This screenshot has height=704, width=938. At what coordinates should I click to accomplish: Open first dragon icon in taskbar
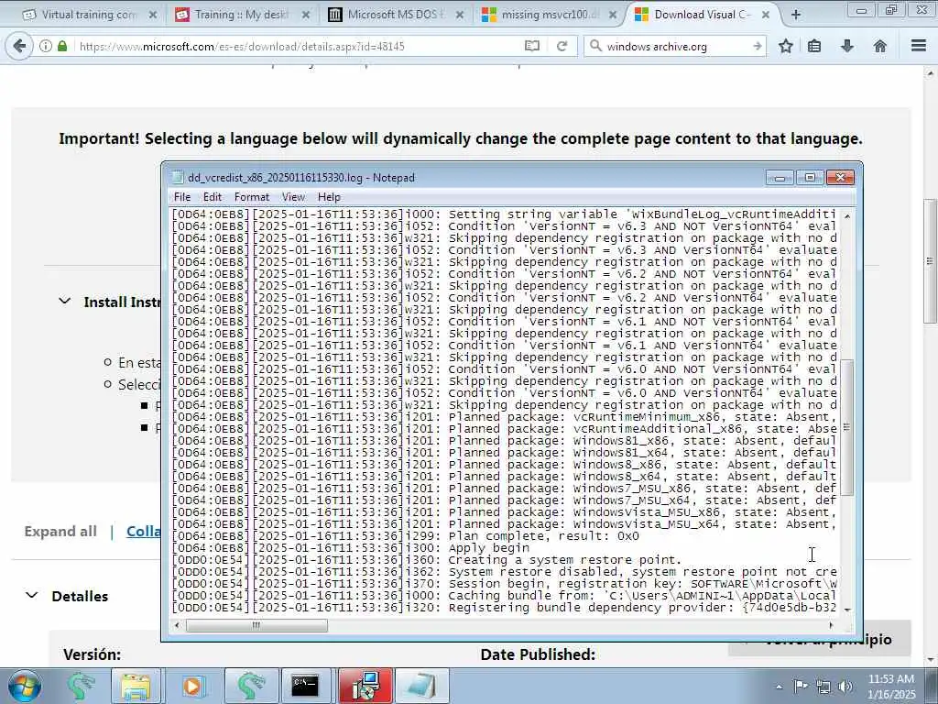(82, 686)
